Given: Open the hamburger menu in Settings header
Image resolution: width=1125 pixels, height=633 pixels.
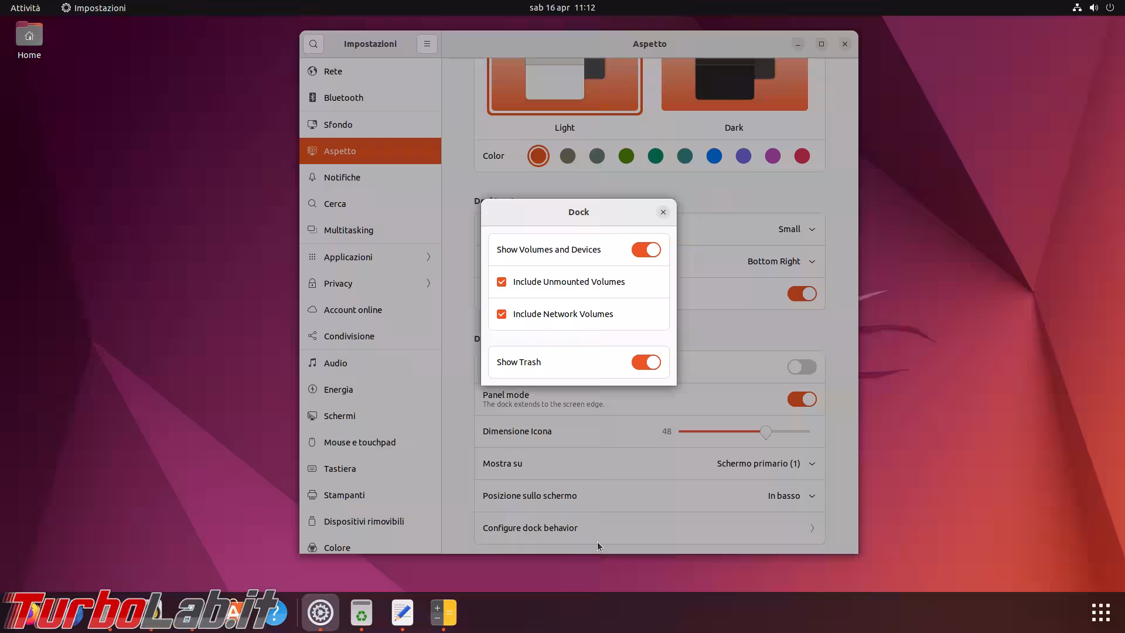Looking at the screenshot, I should pos(427,44).
